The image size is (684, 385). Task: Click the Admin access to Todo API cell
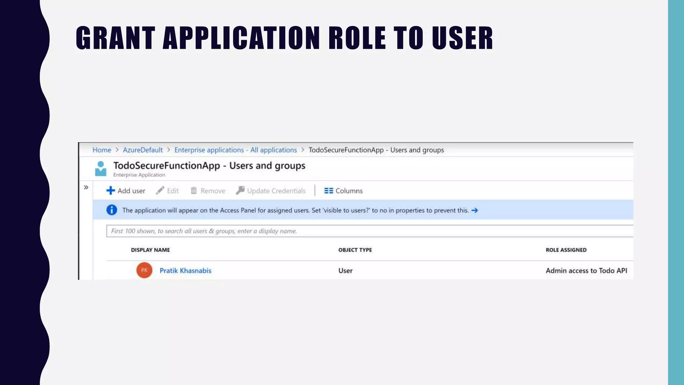pyautogui.click(x=586, y=271)
